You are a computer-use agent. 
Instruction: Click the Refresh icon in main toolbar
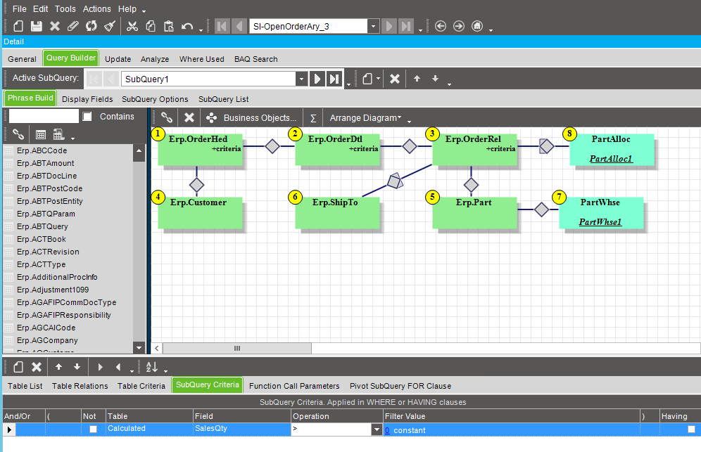tap(91, 26)
